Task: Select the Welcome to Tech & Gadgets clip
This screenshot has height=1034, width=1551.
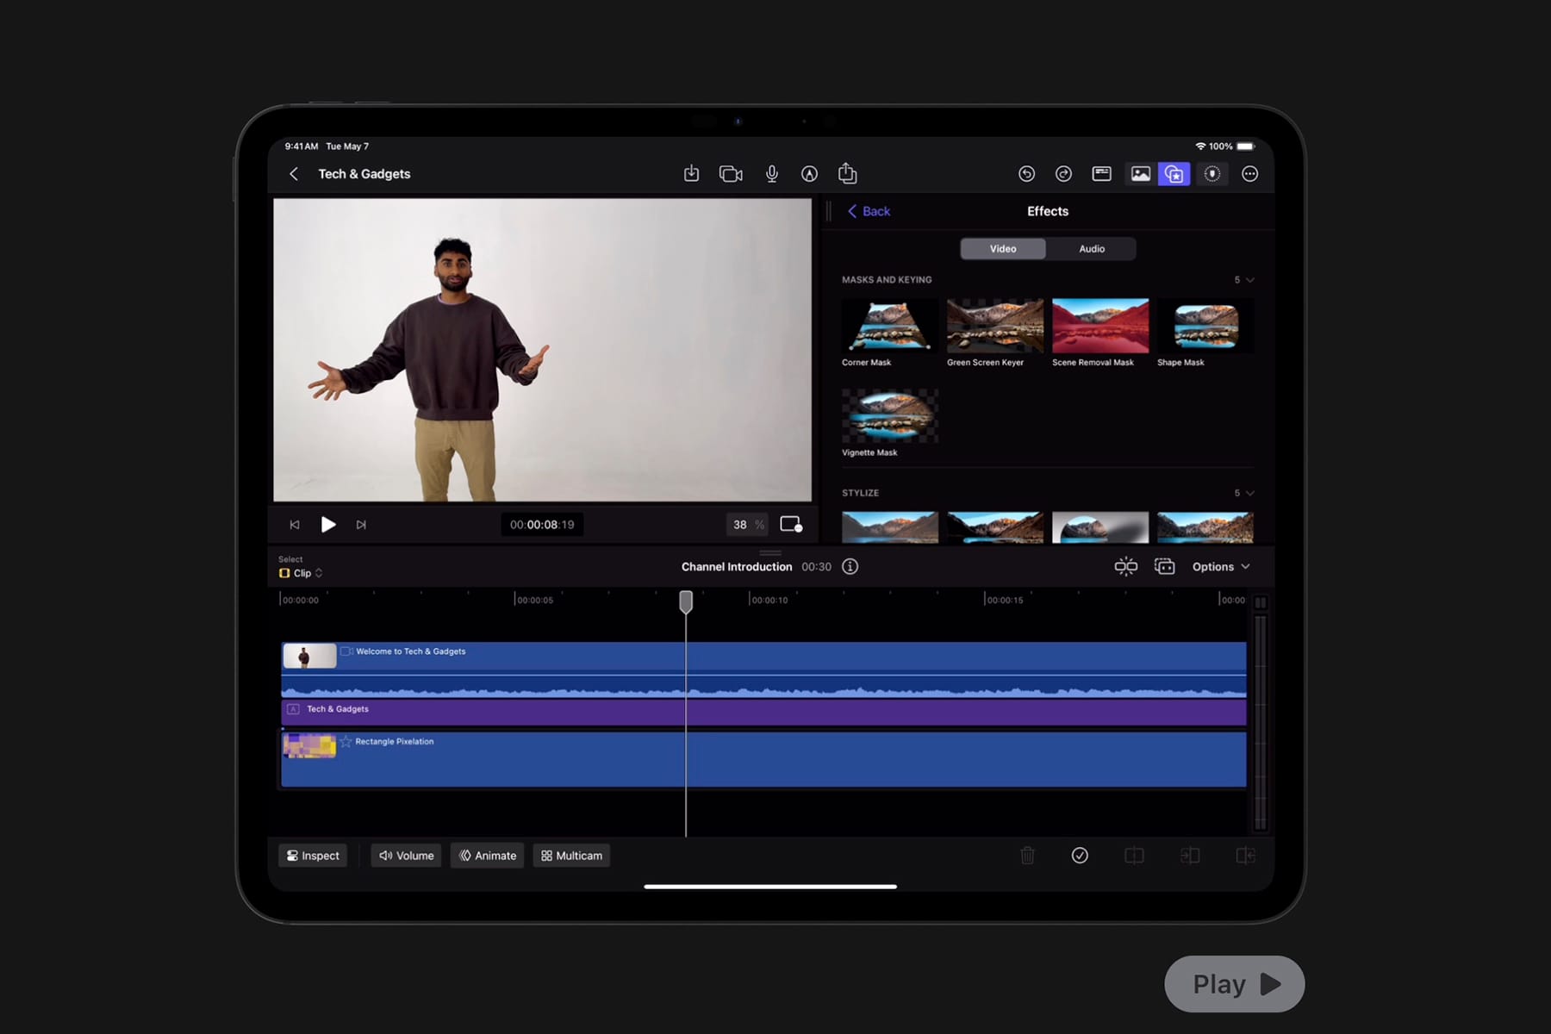Action: [763, 670]
